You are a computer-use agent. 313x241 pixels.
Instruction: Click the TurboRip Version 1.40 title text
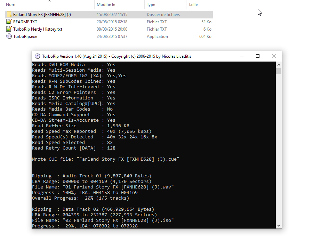[117, 56]
